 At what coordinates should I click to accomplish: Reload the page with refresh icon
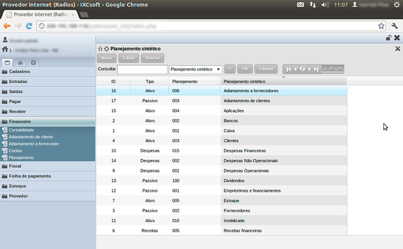pos(29,26)
